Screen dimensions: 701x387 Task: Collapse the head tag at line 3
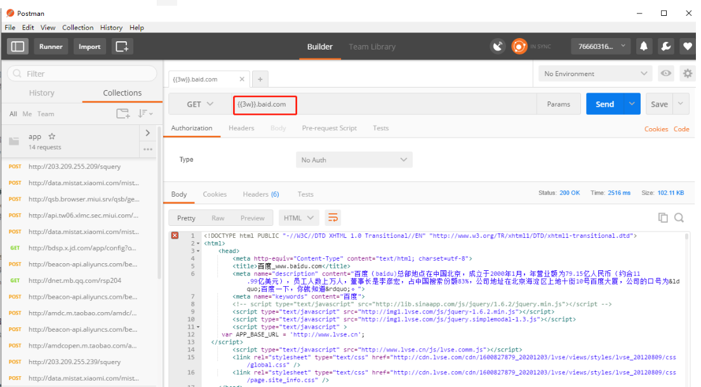[198, 251]
